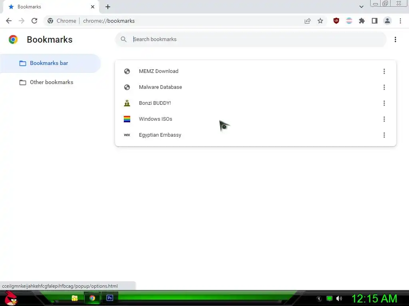Open more actions for Bonzi BUDDY!
Viewport: 409px width, 306px height.
(x=384, y=103)
